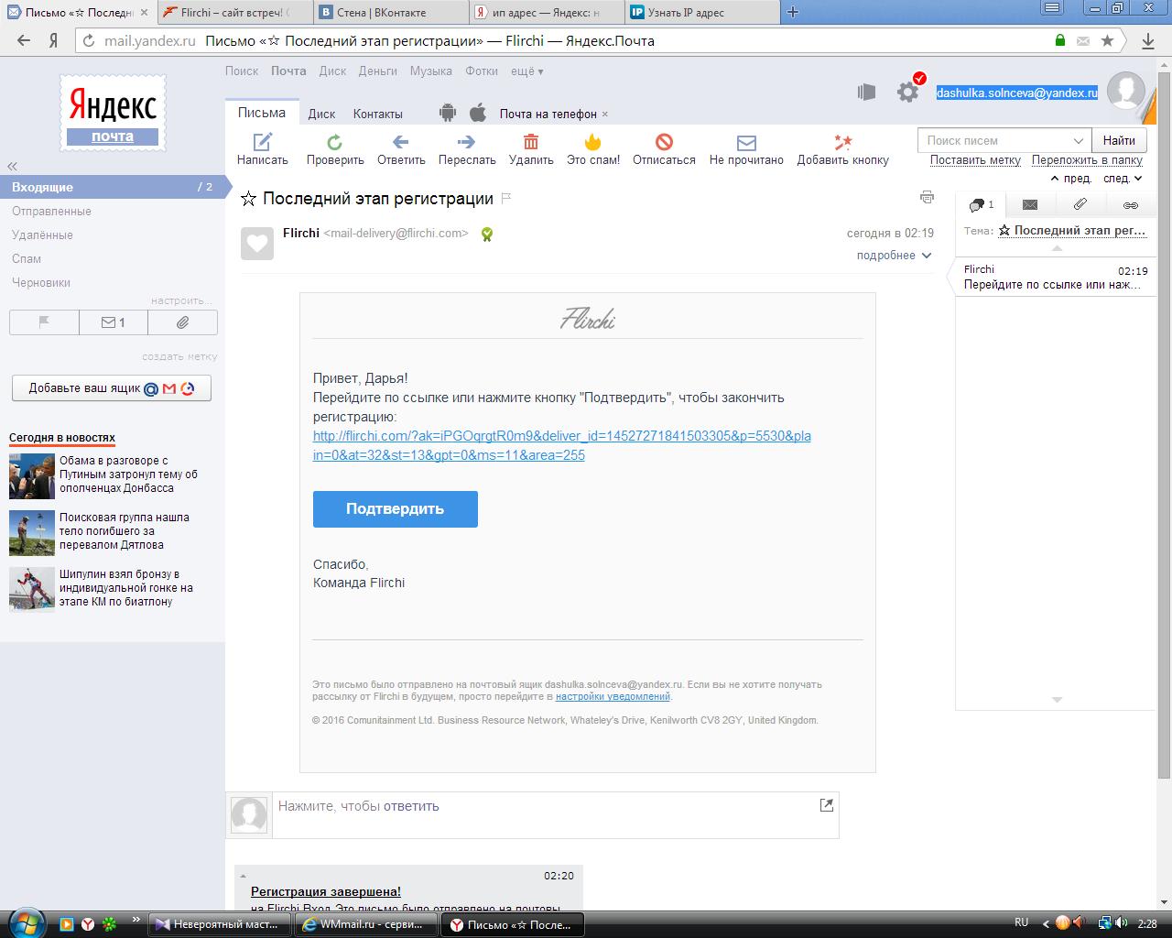The width and height of the screenshot is (1172, 938).
Task: Open настройки уведомлений link
Action: click(x=613, y=696)
